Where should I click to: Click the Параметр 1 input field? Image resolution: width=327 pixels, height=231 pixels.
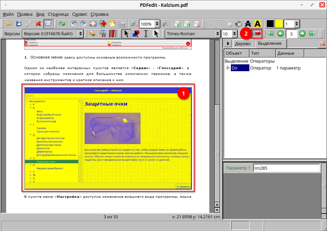(286, 168)
